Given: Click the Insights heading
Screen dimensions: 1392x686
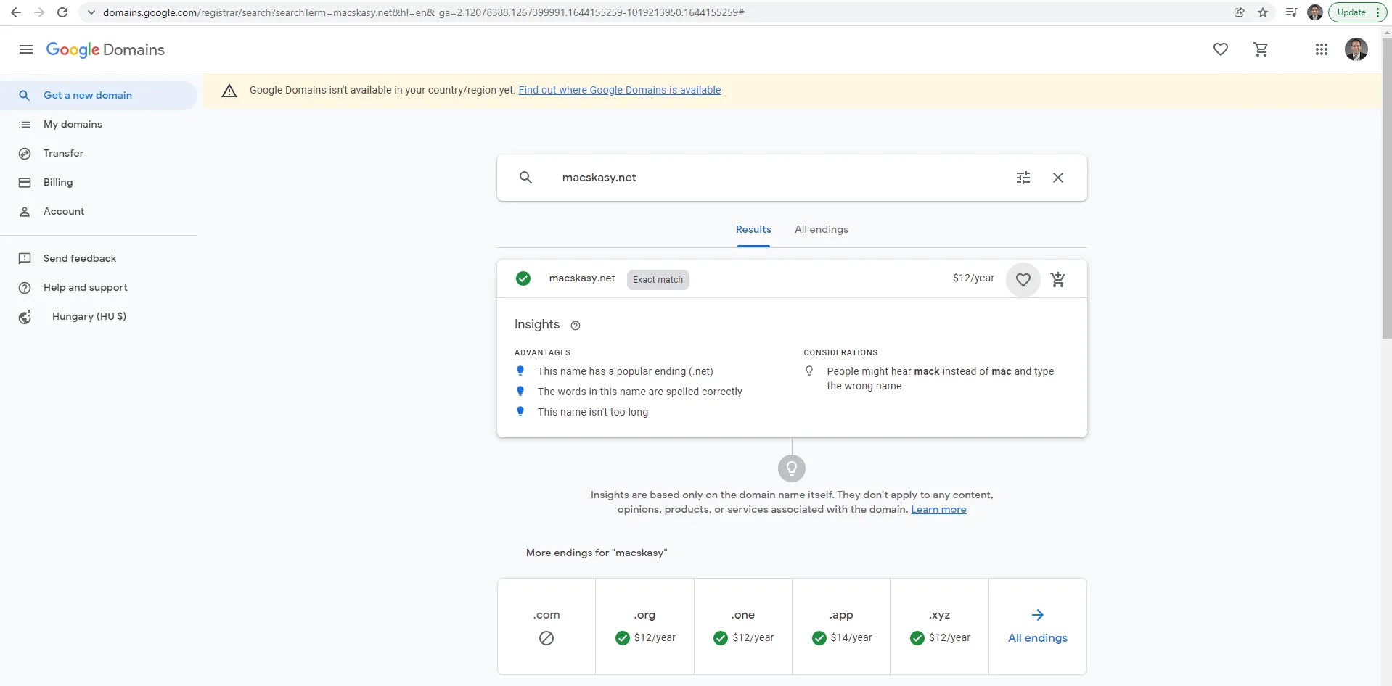Looking at the screenshot, I should (537, 325).
